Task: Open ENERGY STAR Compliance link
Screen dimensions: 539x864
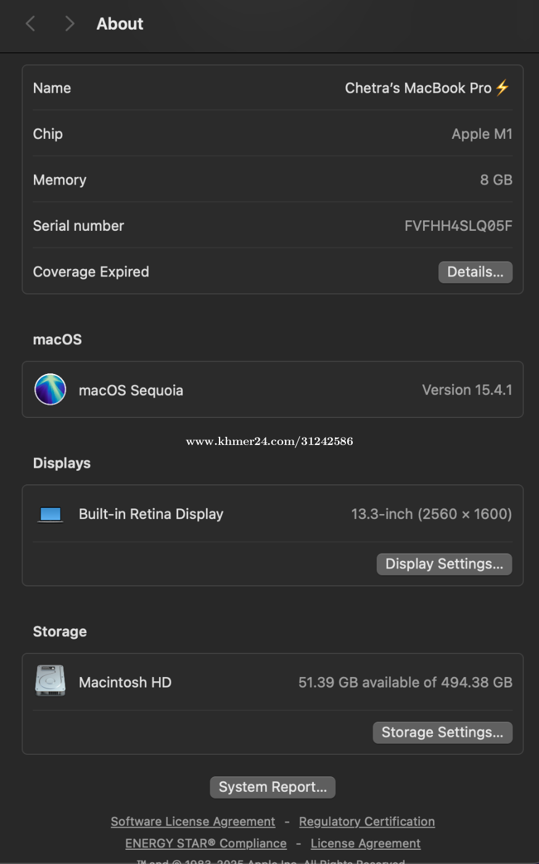Action: pyautogui.click(x=206, y=843)
